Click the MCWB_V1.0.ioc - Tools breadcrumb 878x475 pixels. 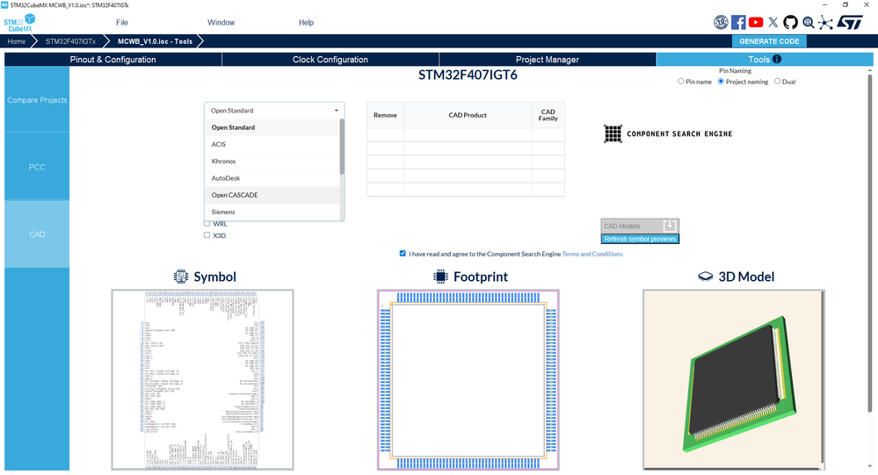click(x=155, y=41)
